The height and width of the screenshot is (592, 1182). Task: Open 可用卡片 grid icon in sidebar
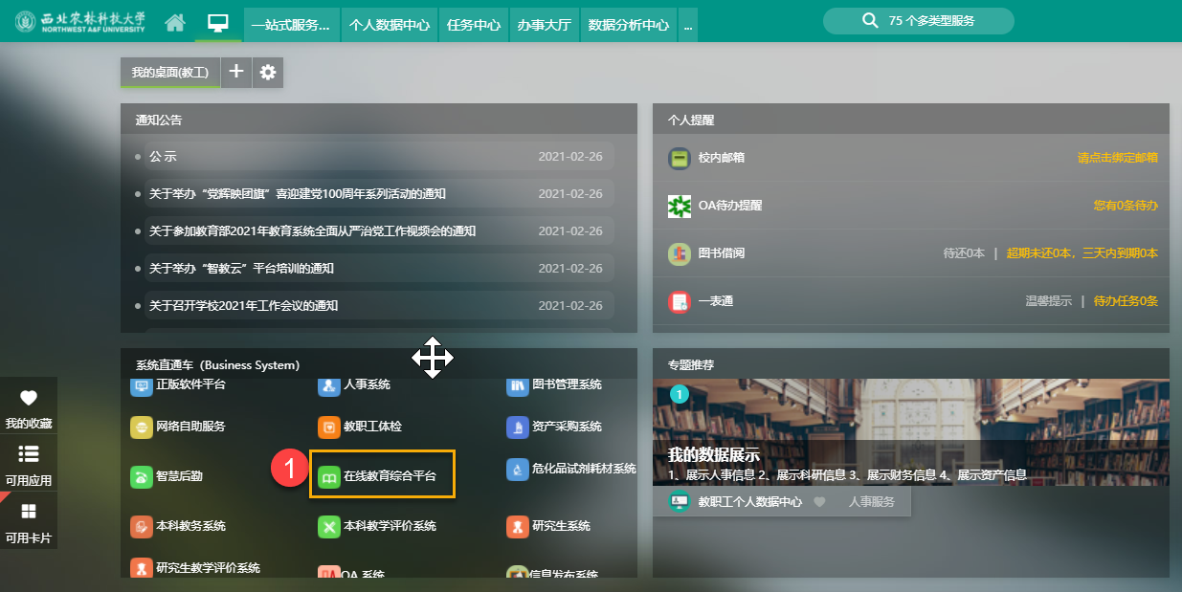coord(29,512)
